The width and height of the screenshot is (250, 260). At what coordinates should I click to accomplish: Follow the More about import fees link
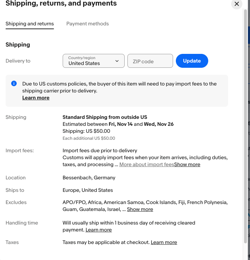pyautogui.click(x=147, y=164)
